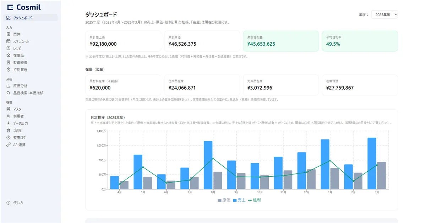
Task: Click the download icon for データ出力
Action: [x=9, y=124]
